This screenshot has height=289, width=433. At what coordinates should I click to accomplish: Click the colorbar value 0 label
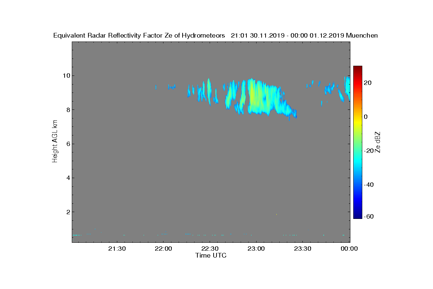tap(366, 117)
